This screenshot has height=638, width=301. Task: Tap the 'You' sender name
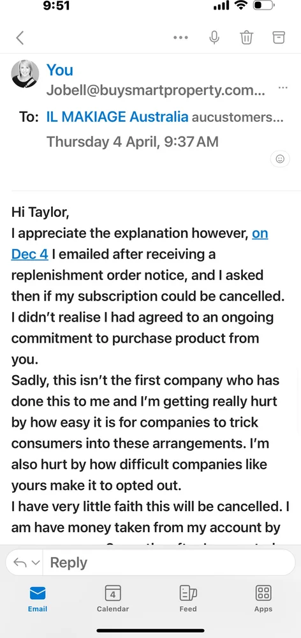(x=60, y=70)
